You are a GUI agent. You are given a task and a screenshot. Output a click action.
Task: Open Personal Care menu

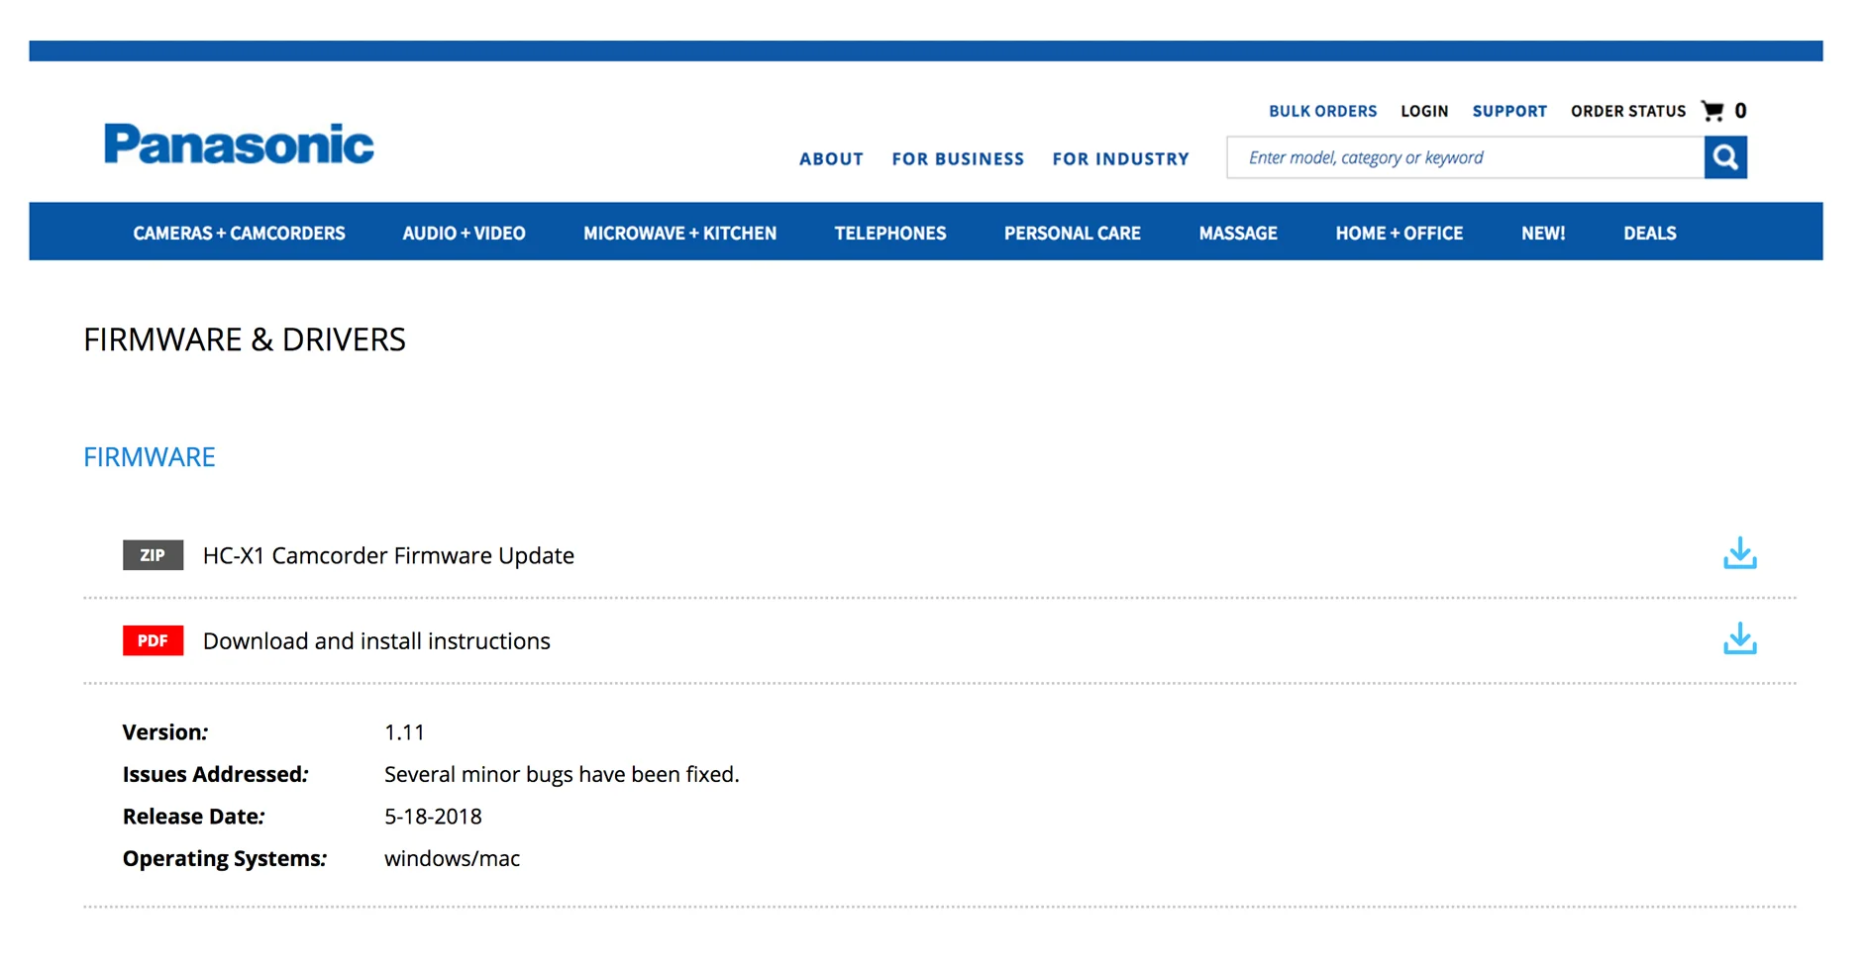pyautogui.click(x=1072, y=233)
